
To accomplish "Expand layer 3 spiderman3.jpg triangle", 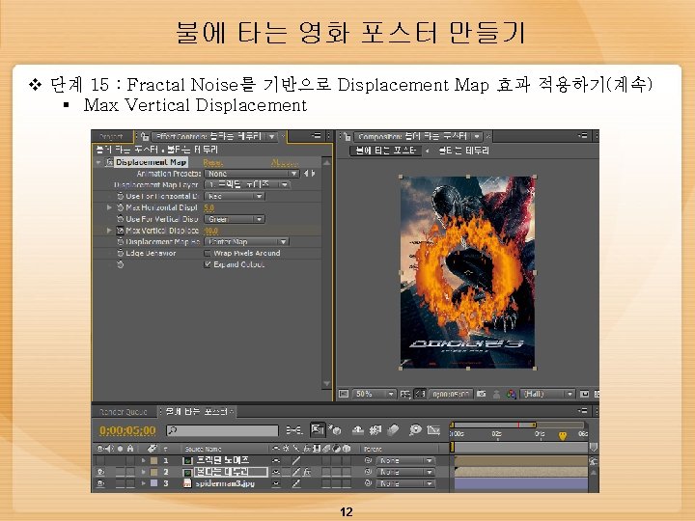I will tap(143, 483).
